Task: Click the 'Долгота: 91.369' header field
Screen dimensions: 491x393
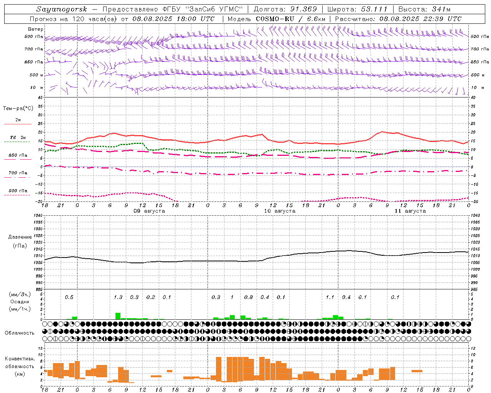Action: [285, 9]
